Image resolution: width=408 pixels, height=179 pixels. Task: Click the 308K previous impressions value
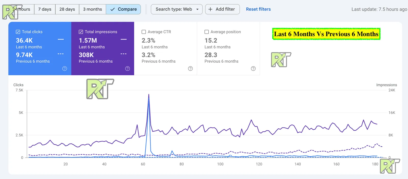tap(86, 55)
